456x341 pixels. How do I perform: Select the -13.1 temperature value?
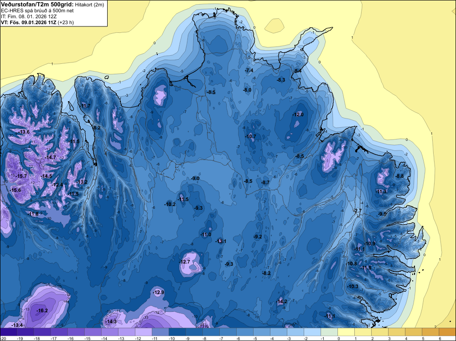[221, 241]
